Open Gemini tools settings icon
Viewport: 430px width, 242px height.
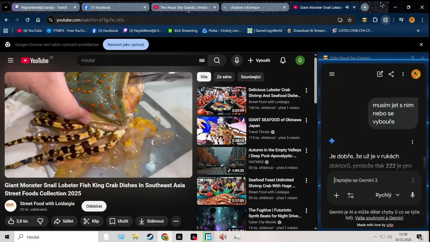point(350,195)
